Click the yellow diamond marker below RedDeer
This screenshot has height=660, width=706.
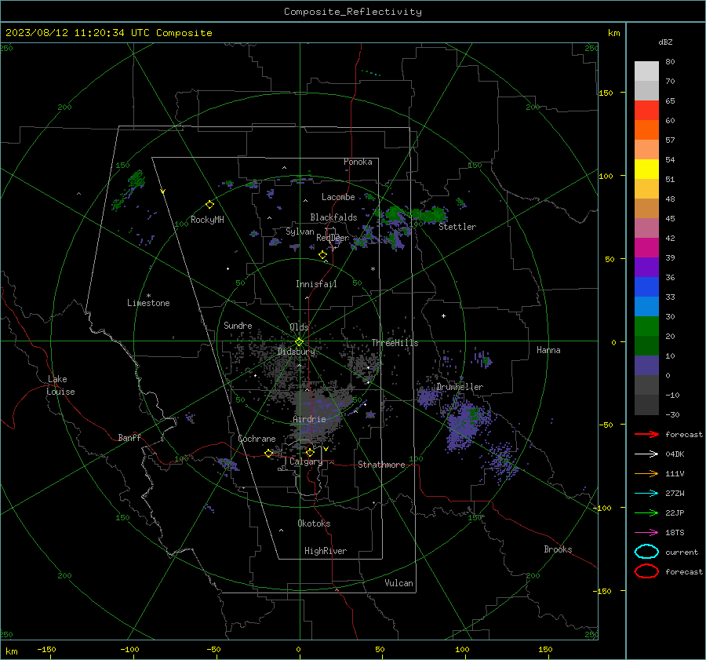(x=322, y=255)
